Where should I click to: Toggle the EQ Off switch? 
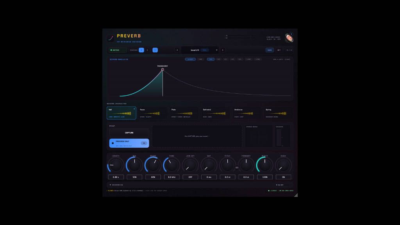click(x=280, y=185)
